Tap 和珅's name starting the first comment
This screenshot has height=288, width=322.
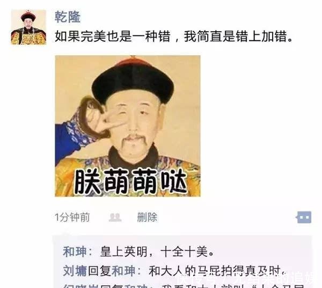click(75, 252)
